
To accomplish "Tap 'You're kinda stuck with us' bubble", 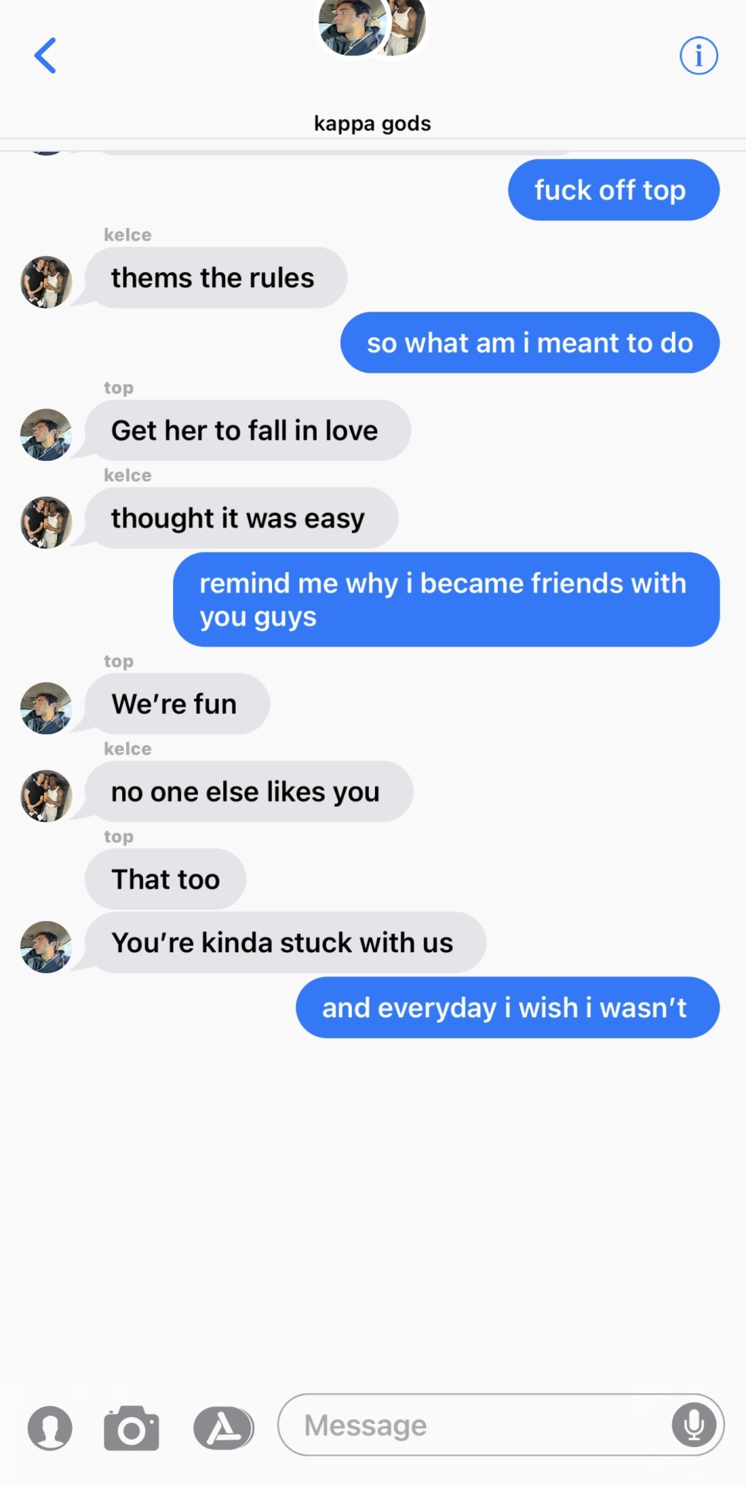I will coord(285,943).
